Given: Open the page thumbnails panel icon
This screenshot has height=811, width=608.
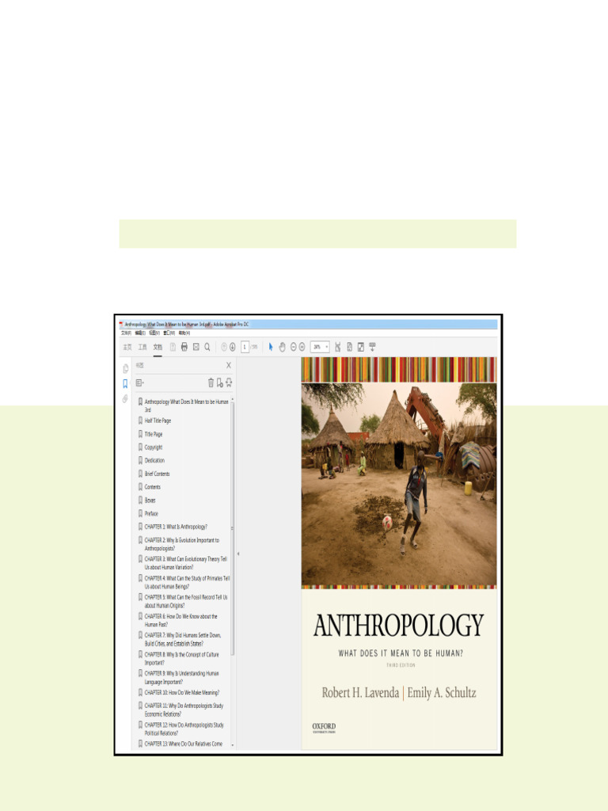Looking at the screenshot, I should [125, 369].
